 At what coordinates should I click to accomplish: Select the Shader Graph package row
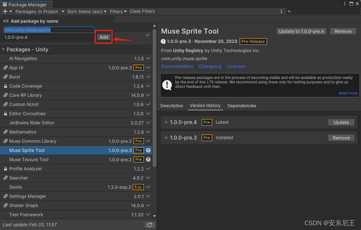76,205
